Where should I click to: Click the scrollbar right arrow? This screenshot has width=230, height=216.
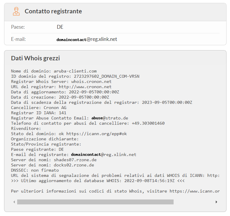pyautogui.click(x=216, y=202)
